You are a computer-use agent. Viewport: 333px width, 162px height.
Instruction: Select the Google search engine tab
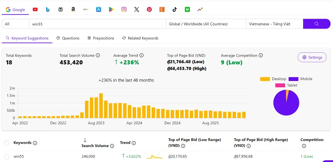pyautogui.click(x=15, y=10)
